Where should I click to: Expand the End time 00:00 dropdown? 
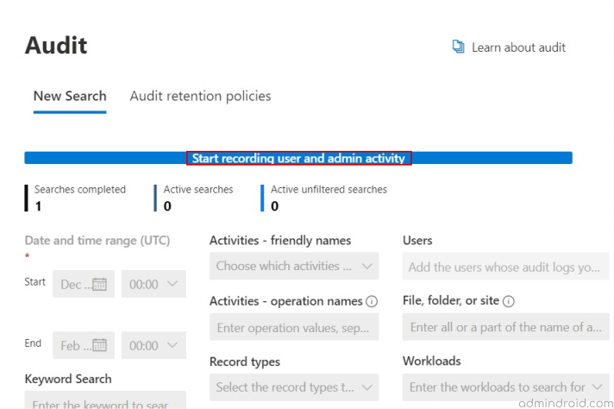(x=153, y=345)
